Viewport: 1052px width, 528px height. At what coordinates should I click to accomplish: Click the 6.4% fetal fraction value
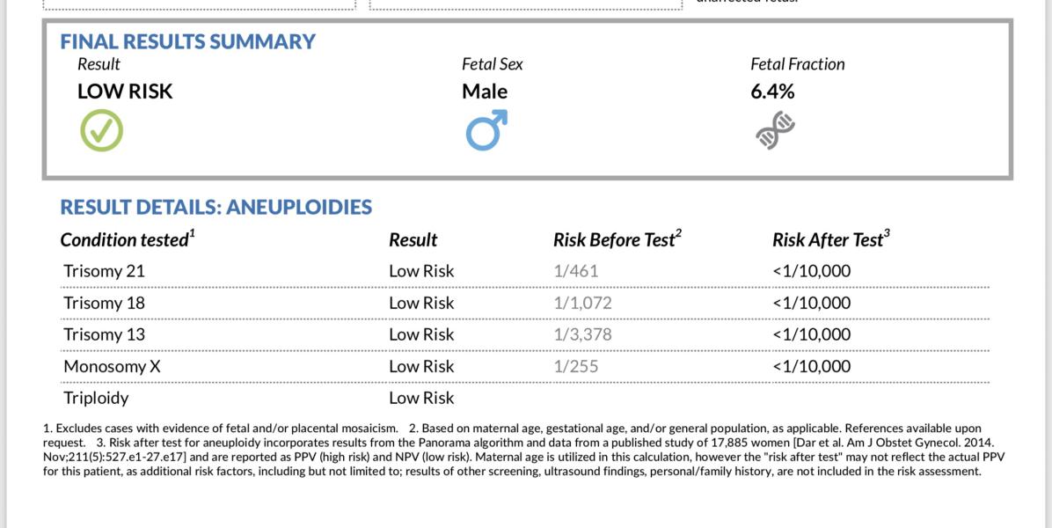coord(772,92)
